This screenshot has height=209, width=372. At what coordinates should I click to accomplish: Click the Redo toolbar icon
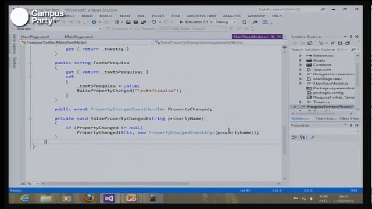coord(166,22)
